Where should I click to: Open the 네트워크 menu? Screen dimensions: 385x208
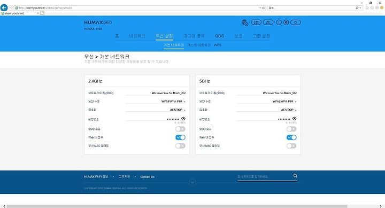(137, 36)
